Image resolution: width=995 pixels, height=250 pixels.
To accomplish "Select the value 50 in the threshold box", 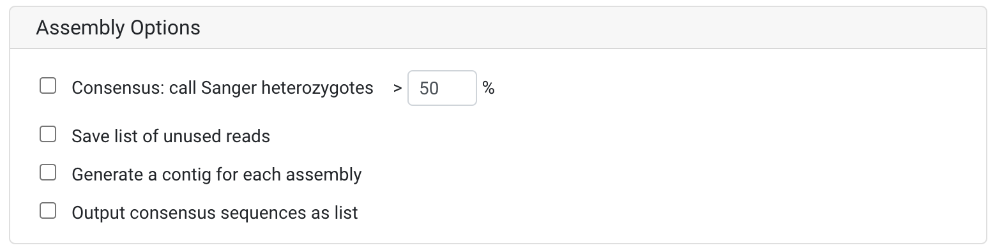I will pos(429,88).
